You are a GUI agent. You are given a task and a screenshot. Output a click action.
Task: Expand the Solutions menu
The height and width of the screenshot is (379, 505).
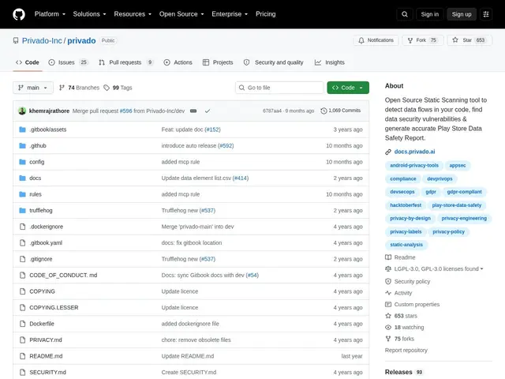click(89, 14)
